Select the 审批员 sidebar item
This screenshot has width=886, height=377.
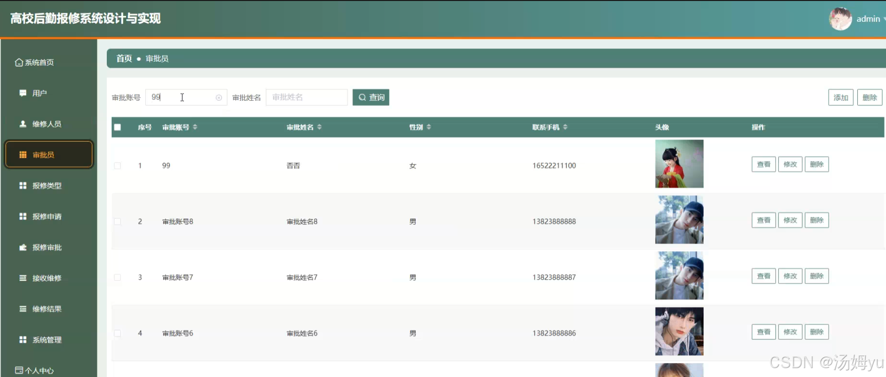pyautogui.click(x=49, y=155)
